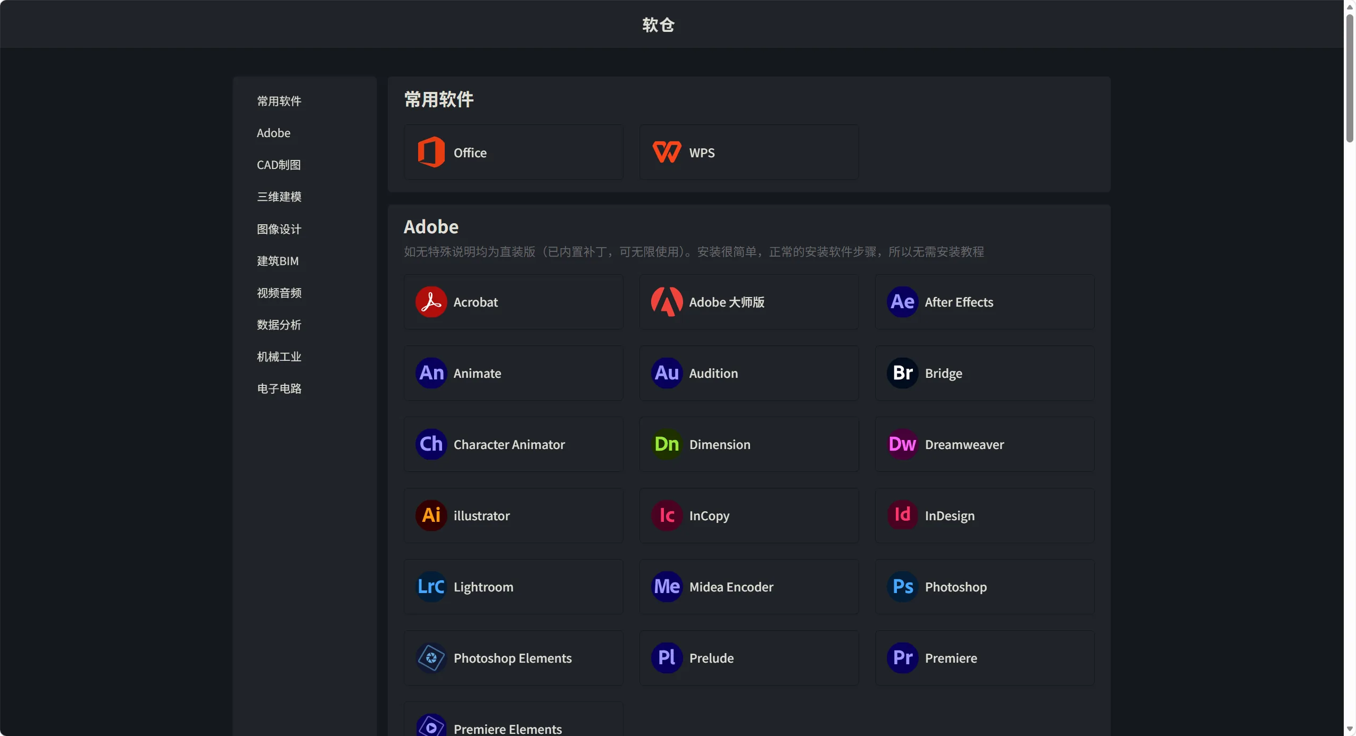This screenshot has width=1356, height=736.
Task: Open the Premiere Elements link text
Action: pos(508,729)
